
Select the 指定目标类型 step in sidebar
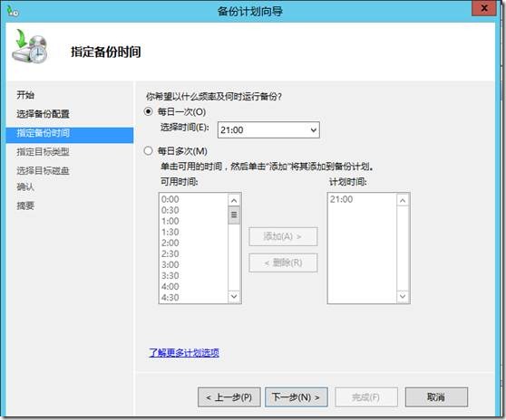click(x=43, y=152)
